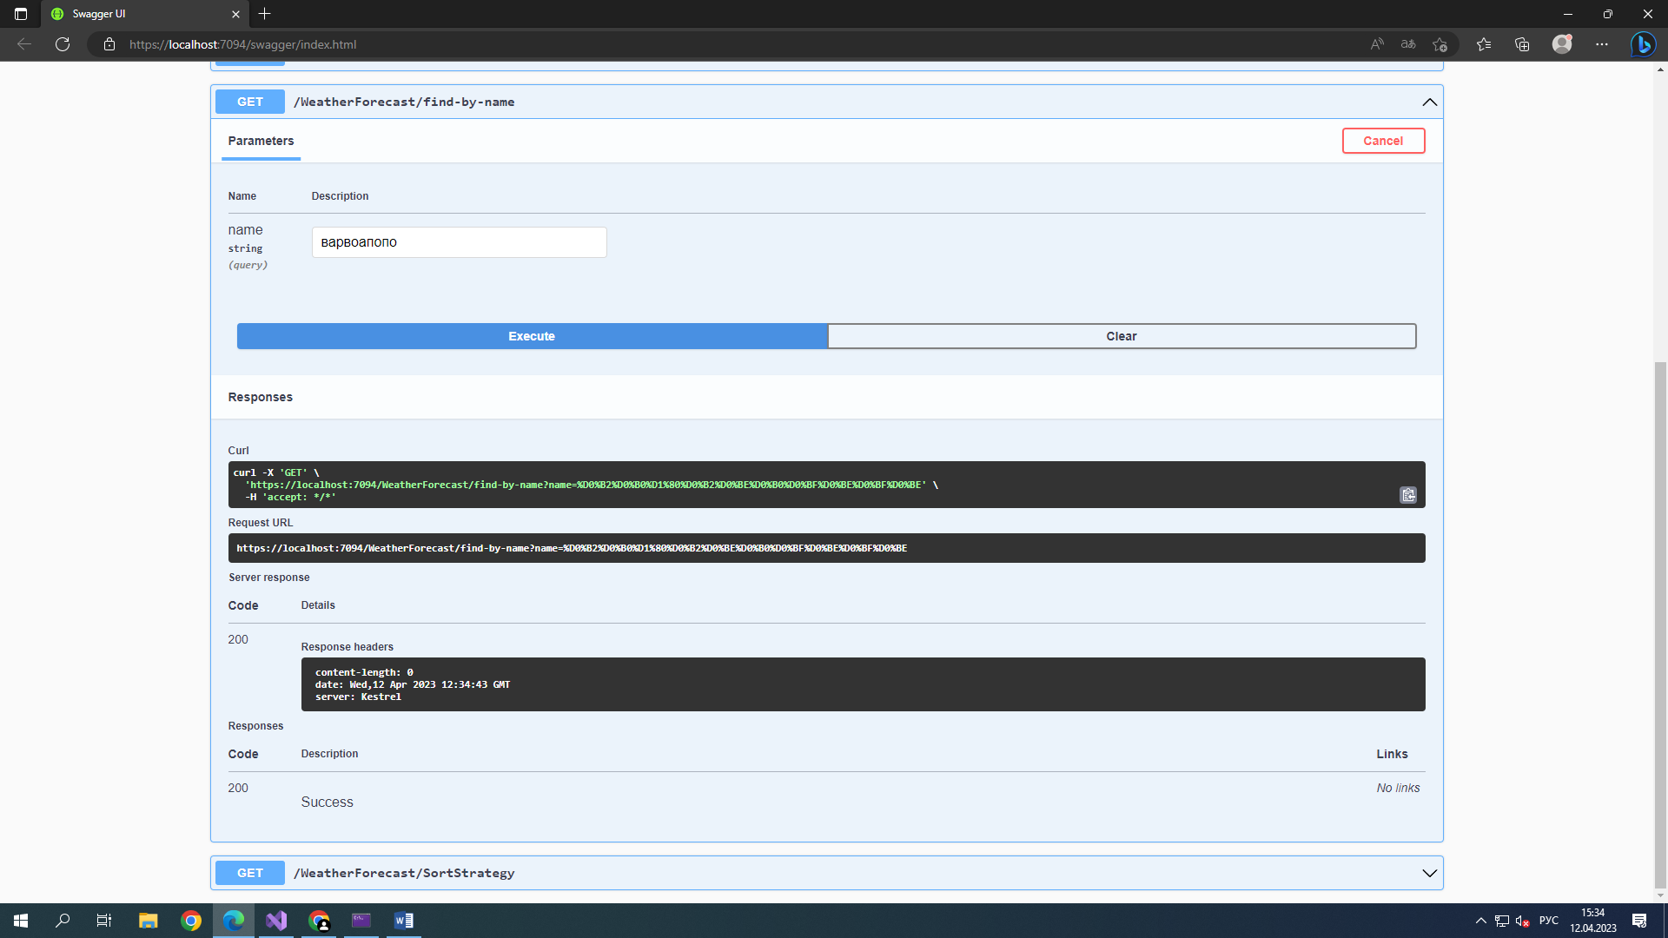The image size is (1668, 938).
Task: Click the Execute button
Action: 532,336
